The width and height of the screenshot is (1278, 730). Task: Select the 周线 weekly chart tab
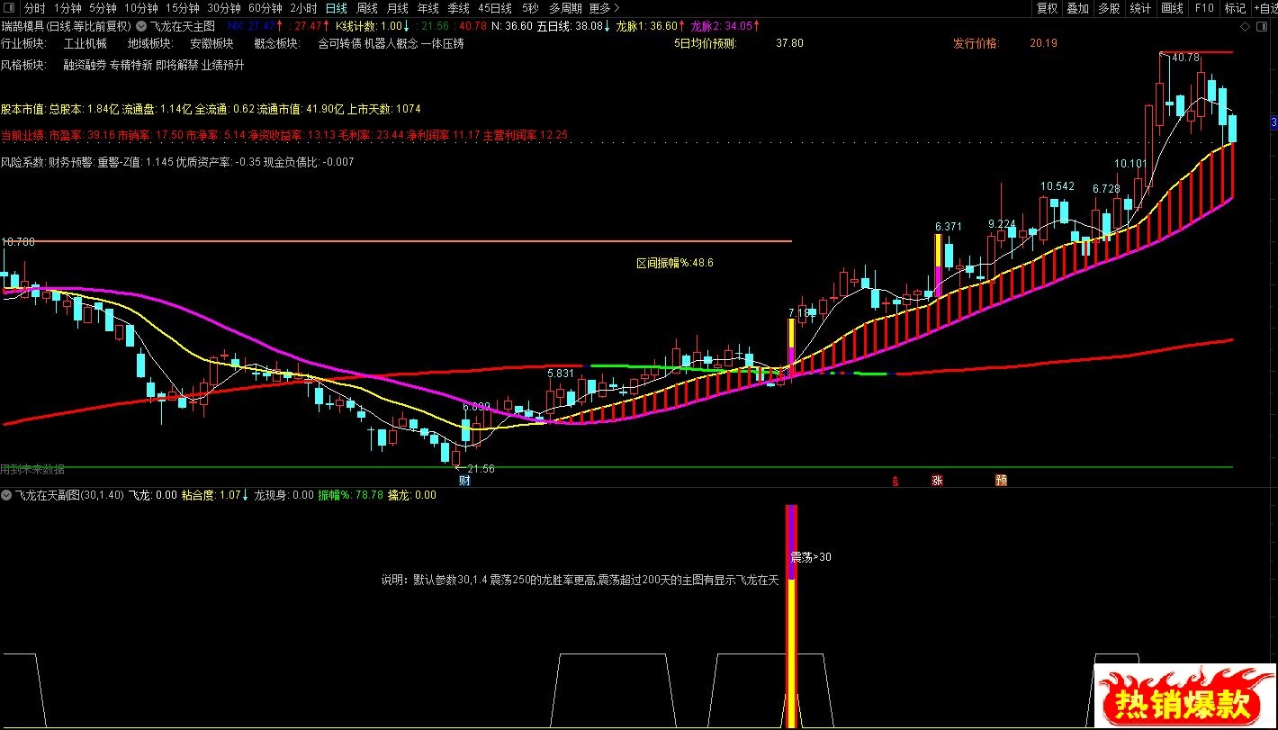click(367, 8)
